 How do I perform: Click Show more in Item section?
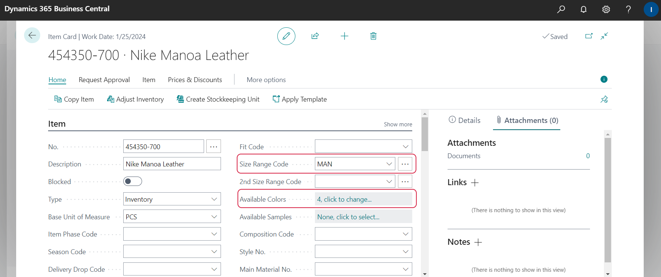398,124
